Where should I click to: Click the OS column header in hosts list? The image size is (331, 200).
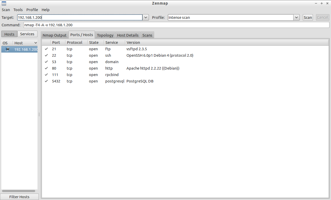tap(7, 43)
